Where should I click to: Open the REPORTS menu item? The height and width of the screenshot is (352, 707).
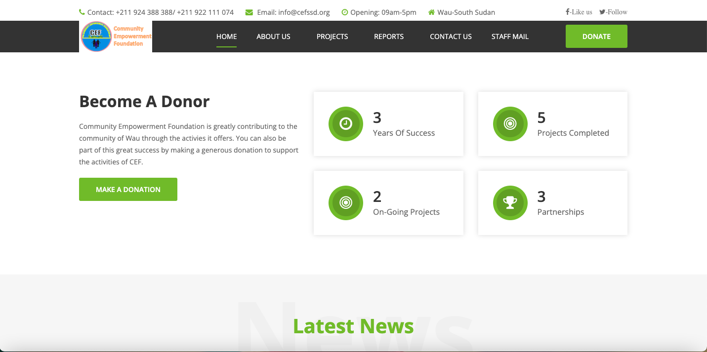coord(389,37)
